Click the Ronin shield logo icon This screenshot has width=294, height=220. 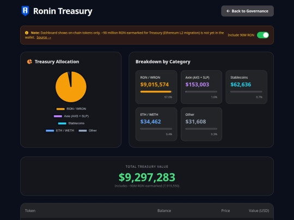tap(25, 11)
